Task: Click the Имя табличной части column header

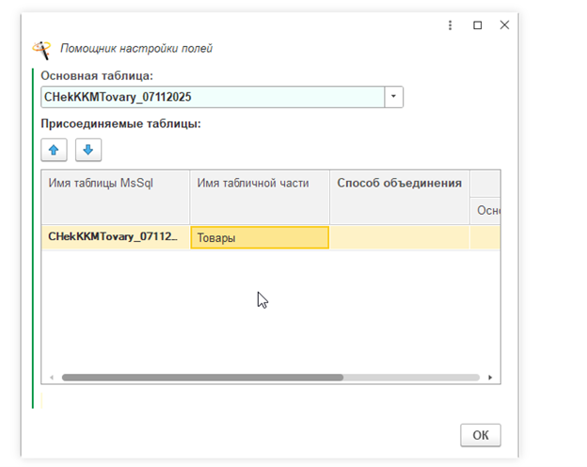Action: point(260,184)
